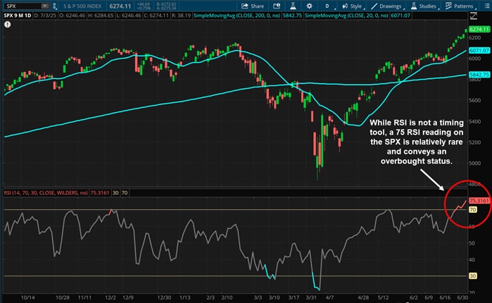Open the quick quote card icon
This screenshot has width=492, height=303.
[277, 6]
